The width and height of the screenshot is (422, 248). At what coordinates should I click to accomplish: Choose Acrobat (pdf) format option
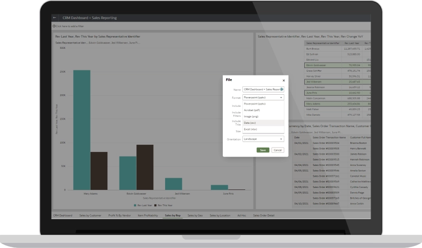click(253, 110)
